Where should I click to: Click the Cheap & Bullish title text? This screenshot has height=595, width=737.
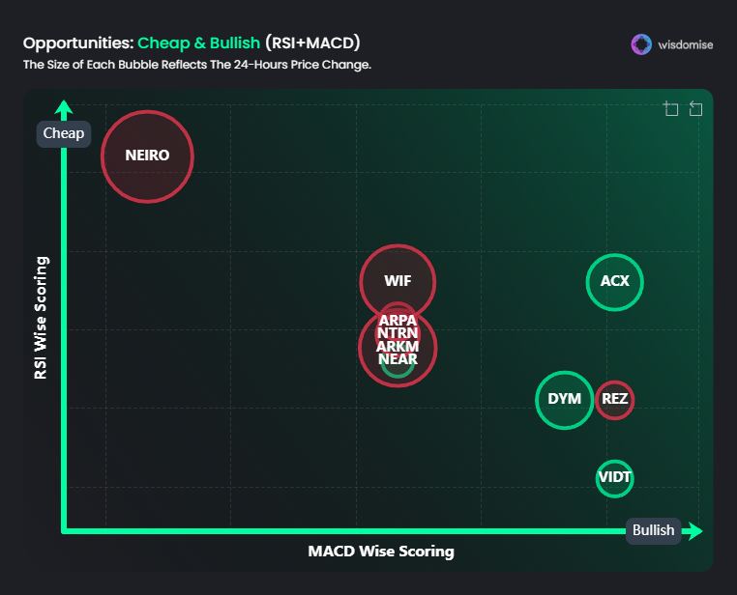199,43
